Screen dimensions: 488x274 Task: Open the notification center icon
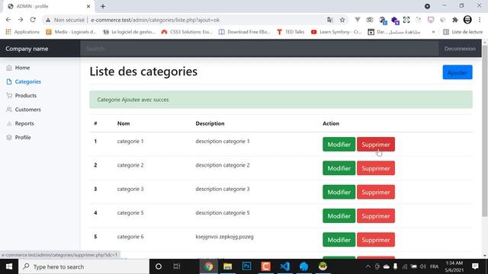(x=475, y=266)
